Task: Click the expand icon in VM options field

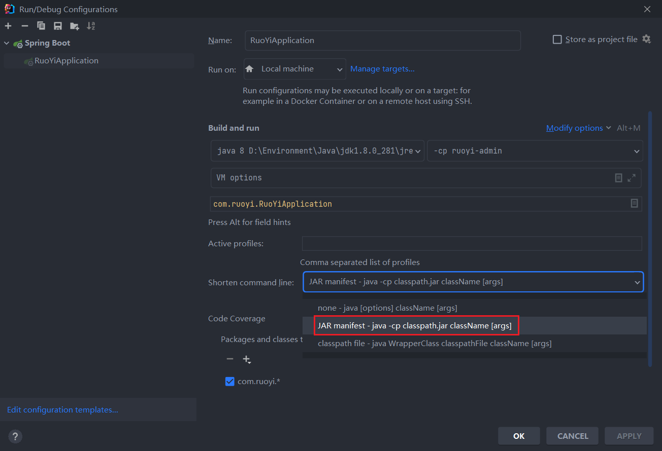Action: (632, 178)
